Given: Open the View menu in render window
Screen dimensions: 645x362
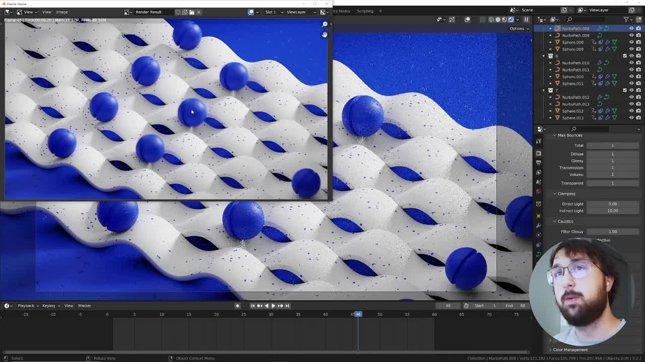Looking at the screenshot, I should pyautogui.click(x=46, y=12).
